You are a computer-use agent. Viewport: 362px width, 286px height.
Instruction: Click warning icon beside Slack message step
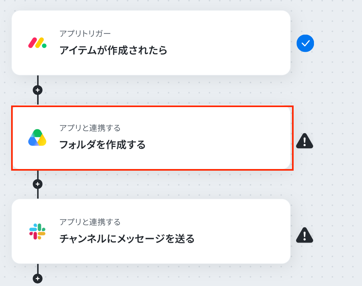[304, 235]
